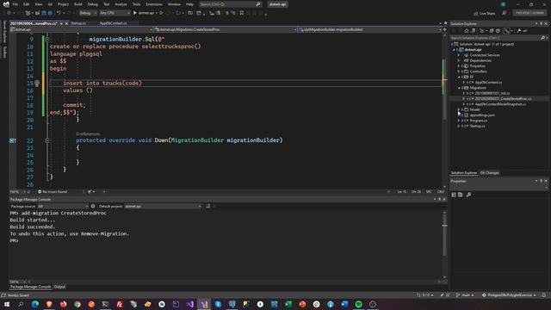Click the Show All Files icon in Solution Explorer
Image resolution: width=551 pixels, height=310 pixels.
[x=498, y=31]
